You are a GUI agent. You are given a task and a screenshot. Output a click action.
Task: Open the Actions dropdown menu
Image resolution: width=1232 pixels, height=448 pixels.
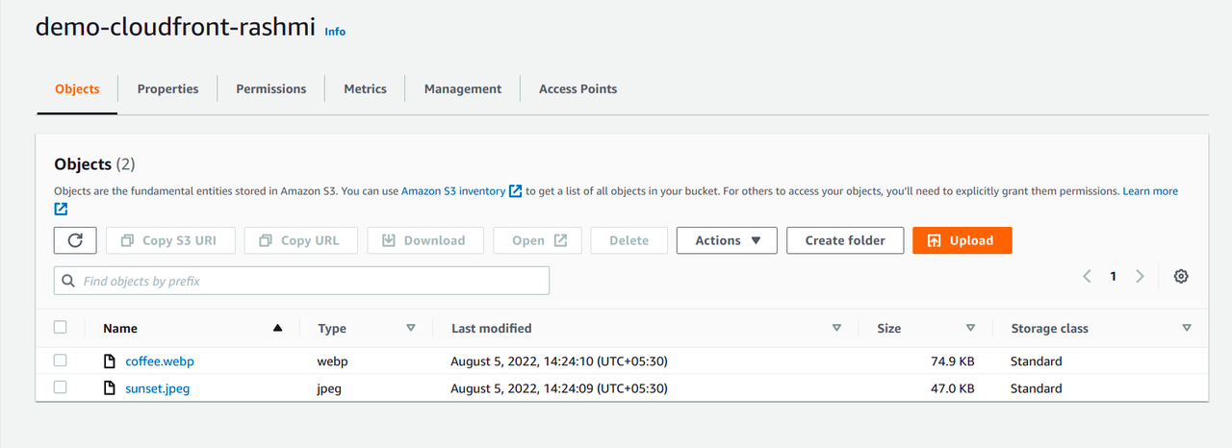(x=727, y=240)
